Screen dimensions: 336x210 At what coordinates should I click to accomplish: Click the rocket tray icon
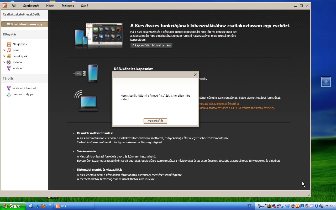(260, 206)
